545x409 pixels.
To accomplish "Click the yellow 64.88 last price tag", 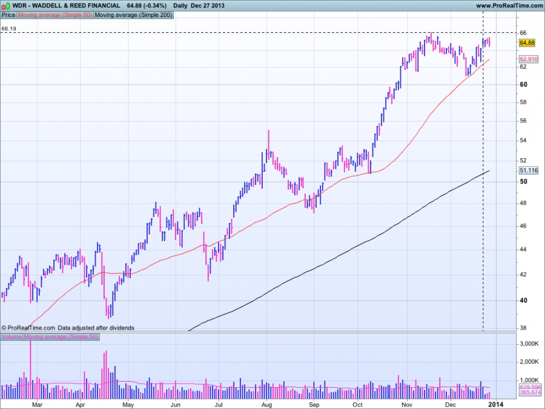I will [527, 43].
